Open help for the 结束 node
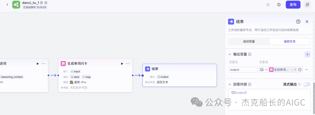This screenshot has height=115, width=315. point(298,22)
